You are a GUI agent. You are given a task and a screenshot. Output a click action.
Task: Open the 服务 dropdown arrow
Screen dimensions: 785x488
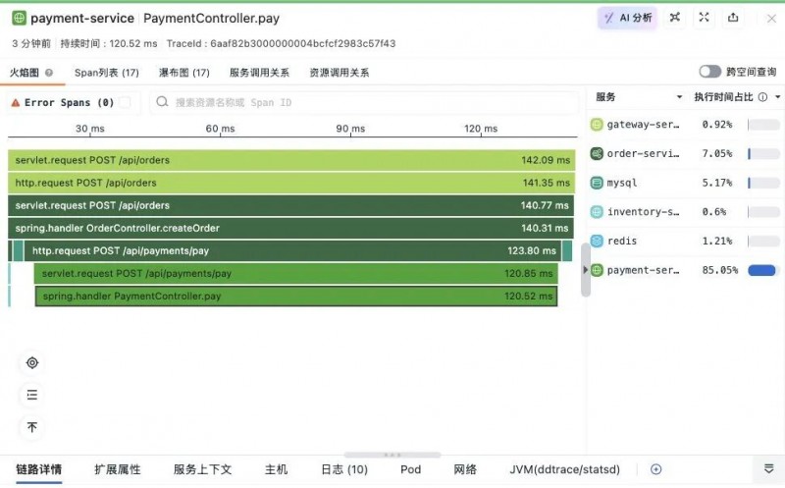(x=679, y=97)
